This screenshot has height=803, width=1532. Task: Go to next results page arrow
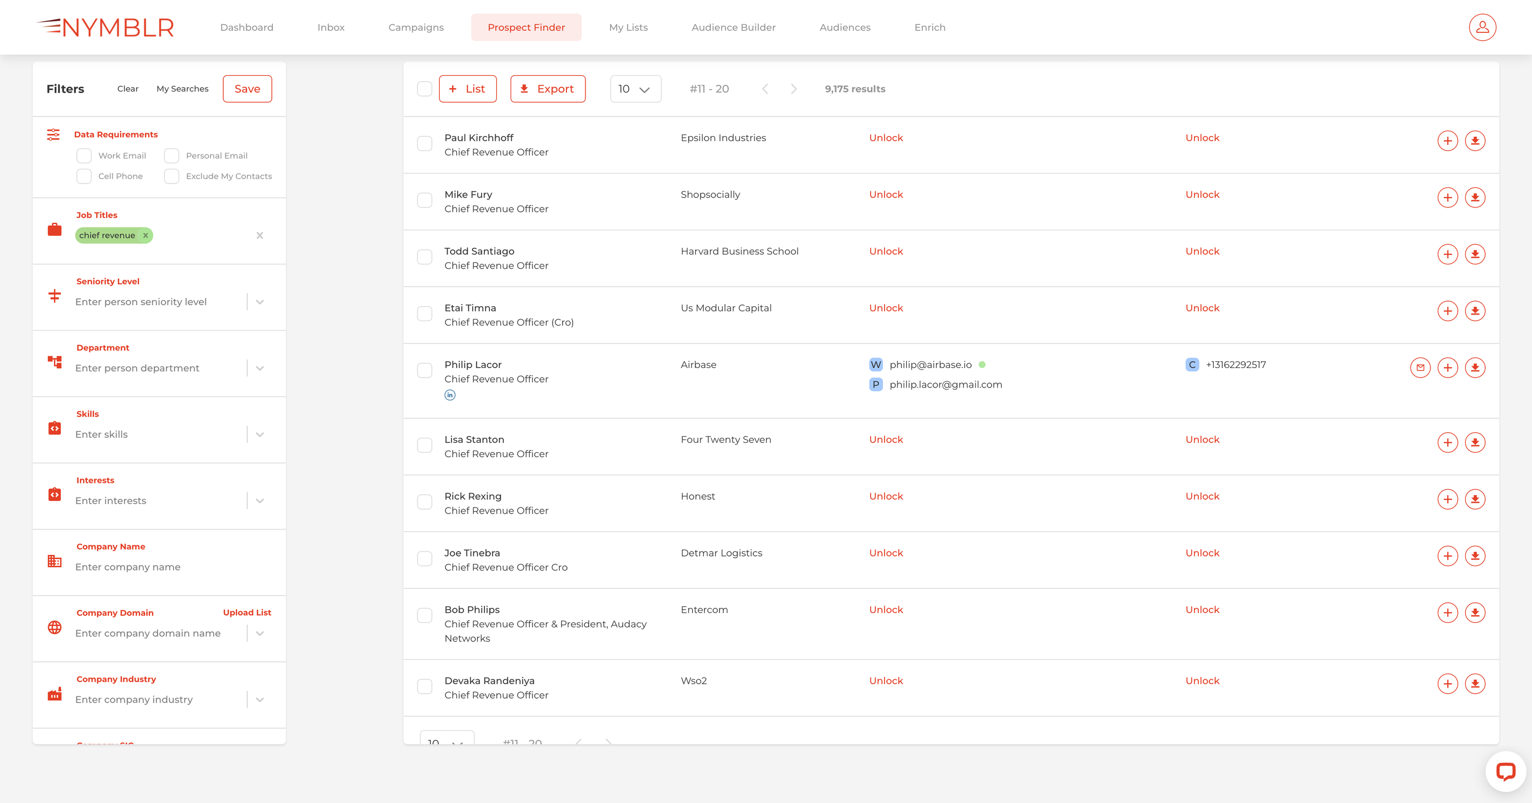(x=794, y=89)
